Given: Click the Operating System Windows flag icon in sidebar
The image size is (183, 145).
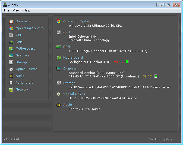Looking at the screenshot, I should coord(11,28).
